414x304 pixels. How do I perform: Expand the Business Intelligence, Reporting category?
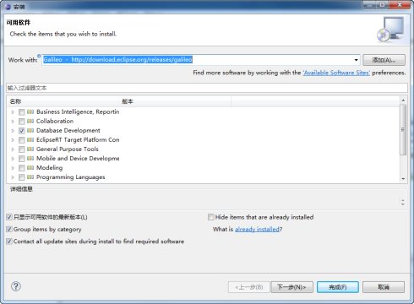coord(13,112)
